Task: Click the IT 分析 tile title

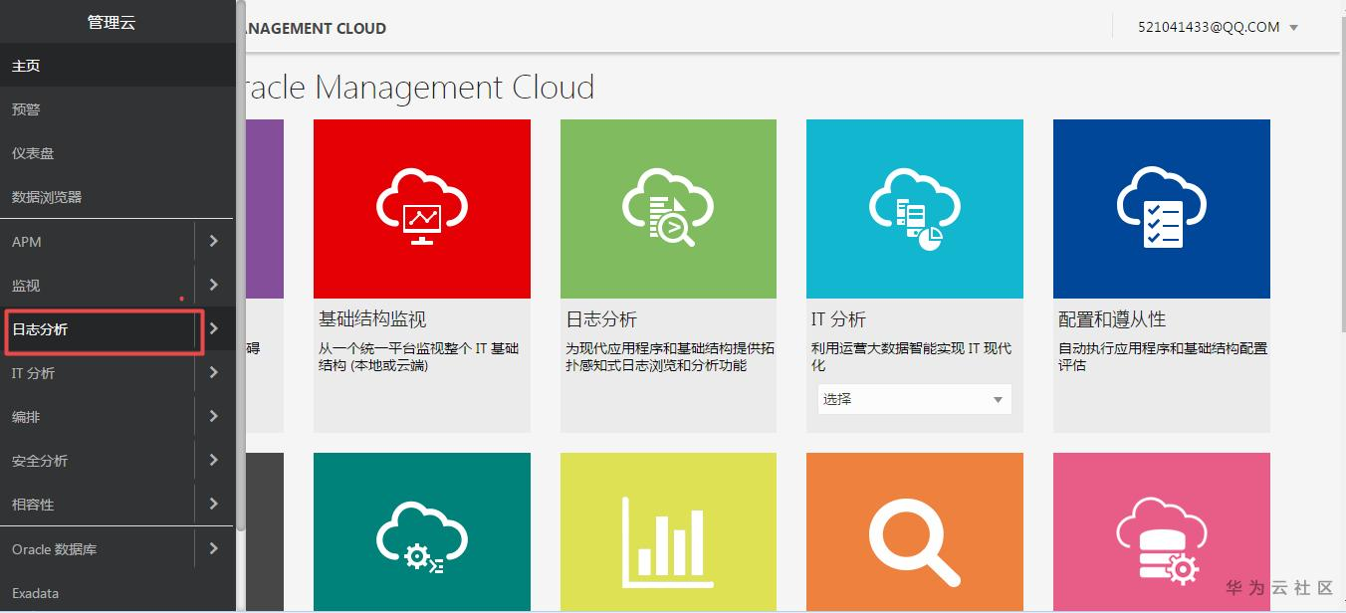Action: coord(838,319)
